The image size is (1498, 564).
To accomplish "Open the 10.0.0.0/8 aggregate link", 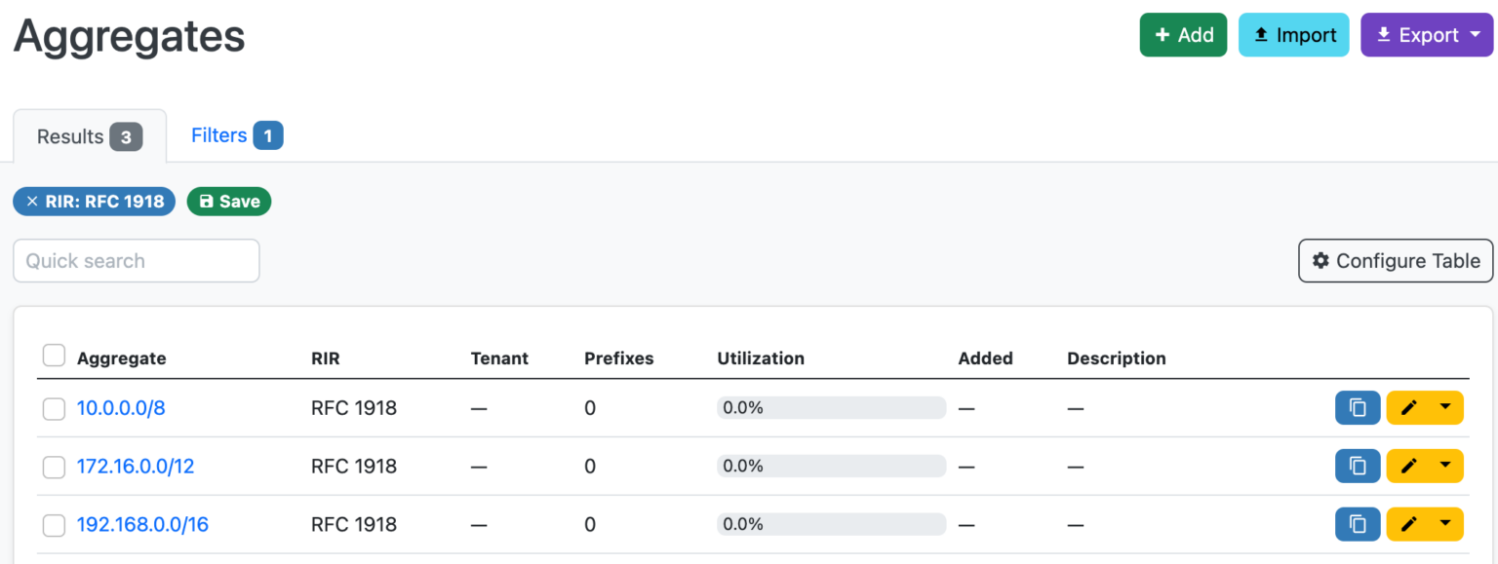I will click(x=121, y=407).
